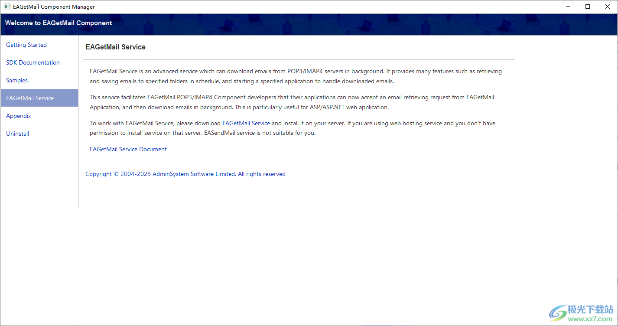Select EAGetMail Service sidebar item
The height and width of the screenshot is (326, 618).
click(39, 98)
